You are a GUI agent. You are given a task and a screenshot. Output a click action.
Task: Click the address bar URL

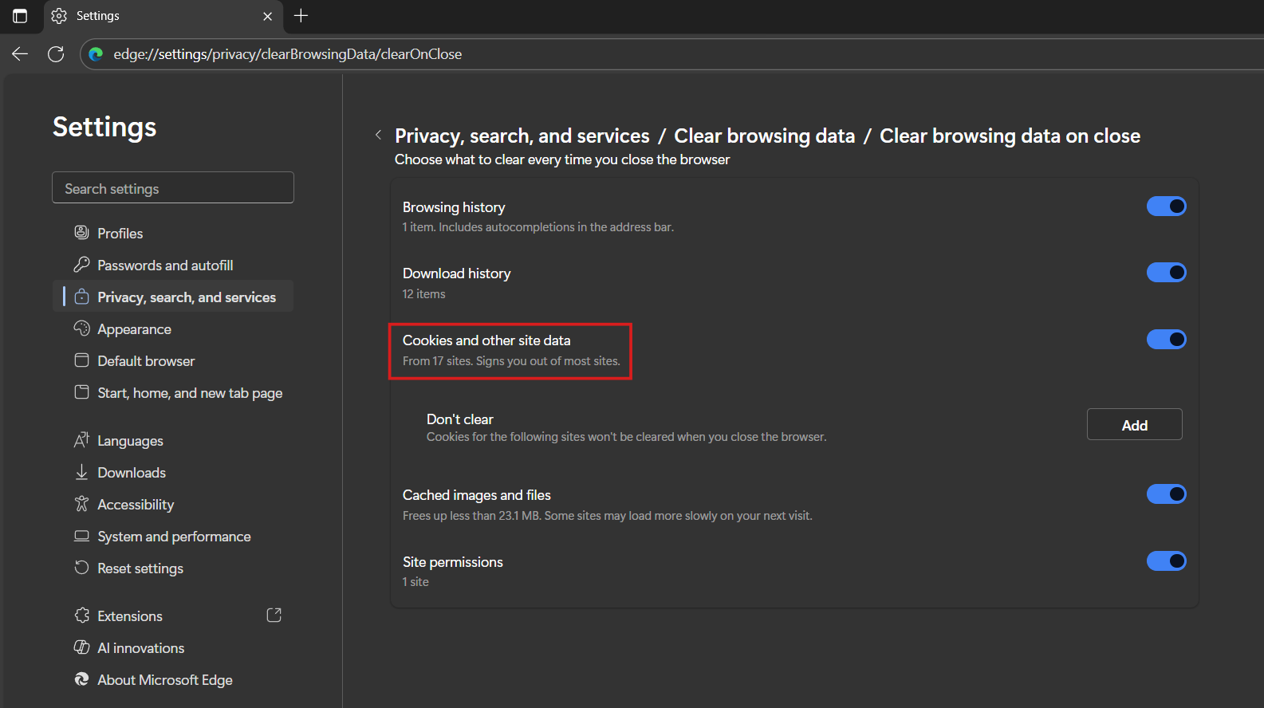point(287,54)
